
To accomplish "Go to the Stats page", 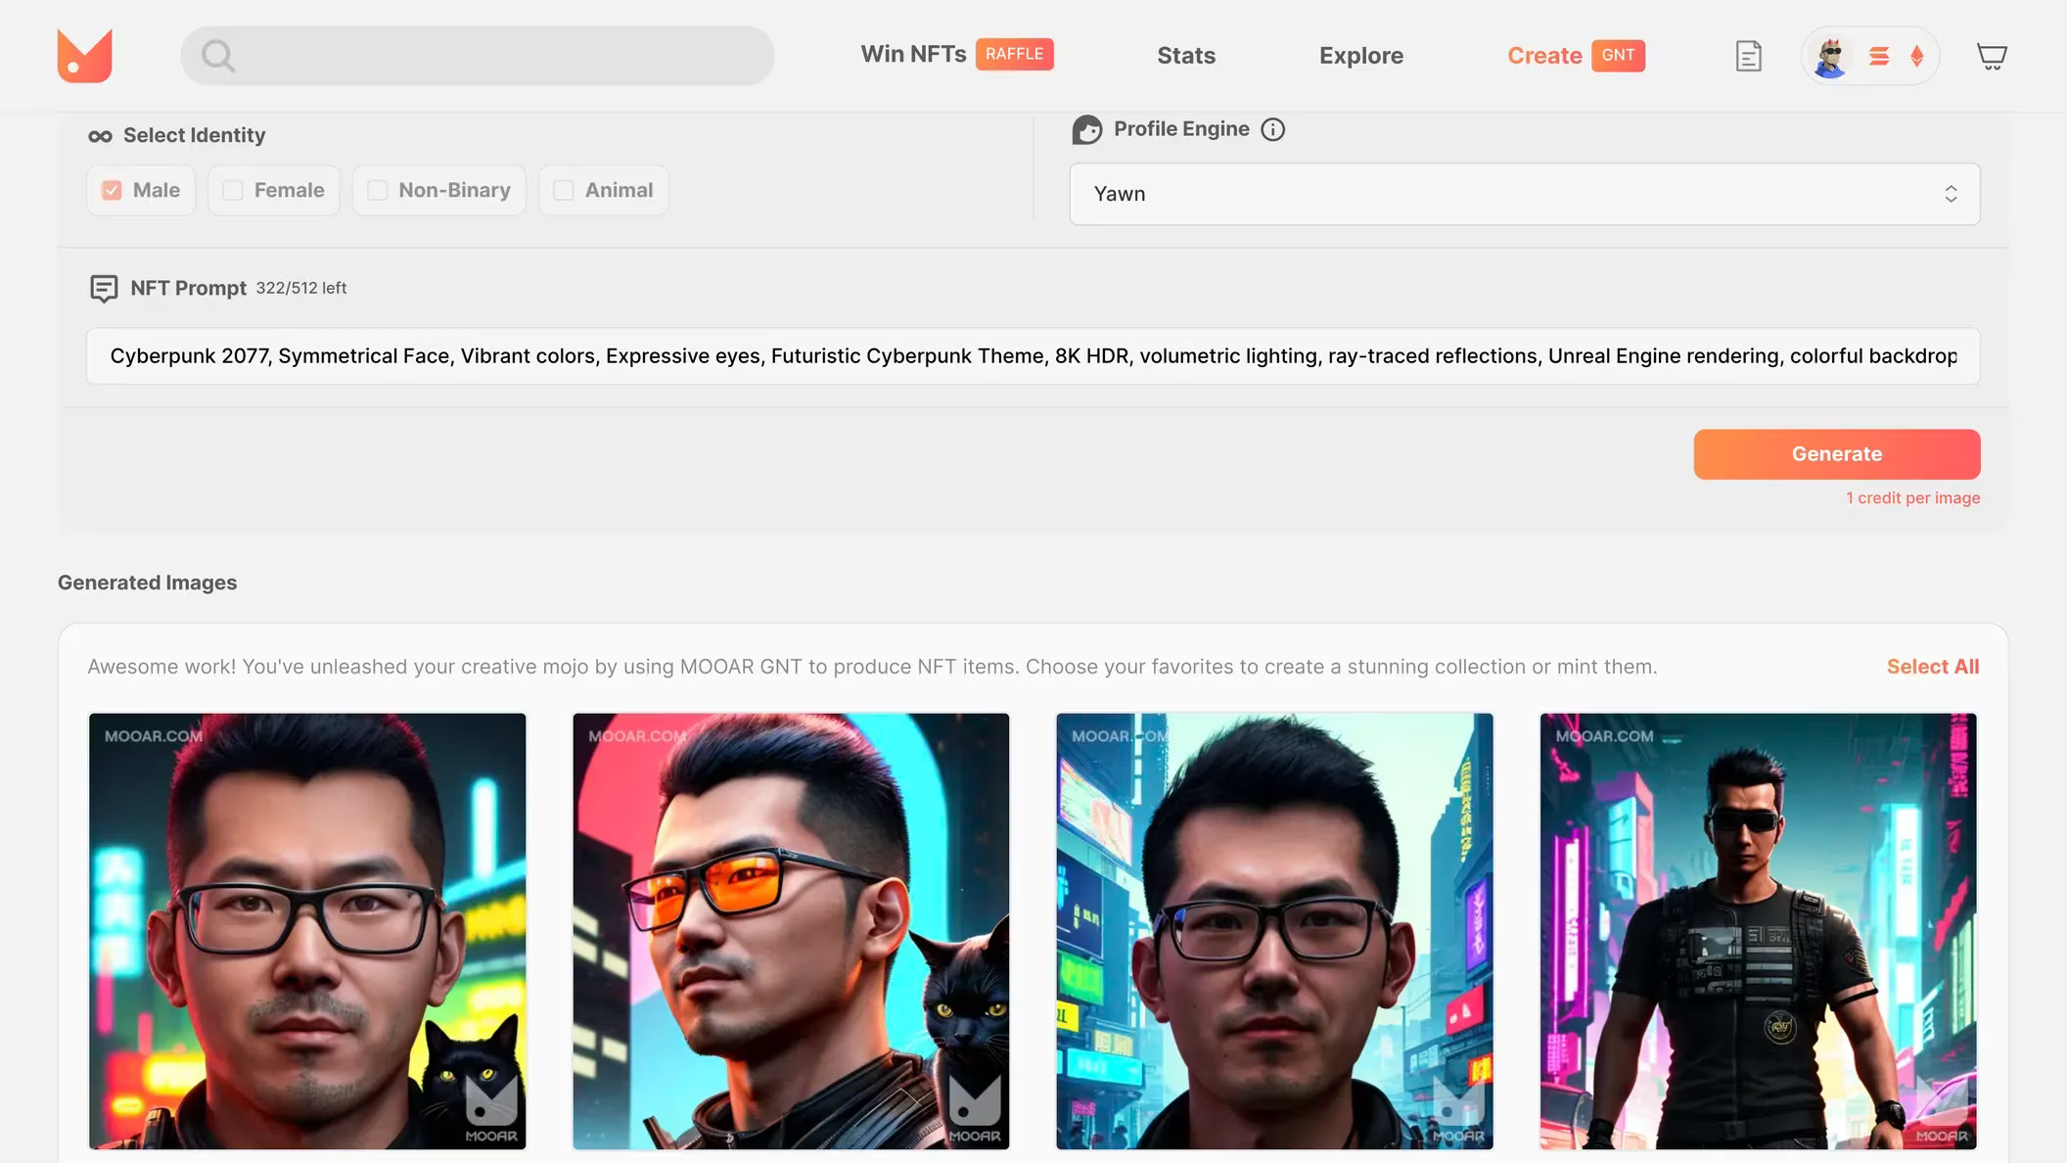I will click(1186, 56).
